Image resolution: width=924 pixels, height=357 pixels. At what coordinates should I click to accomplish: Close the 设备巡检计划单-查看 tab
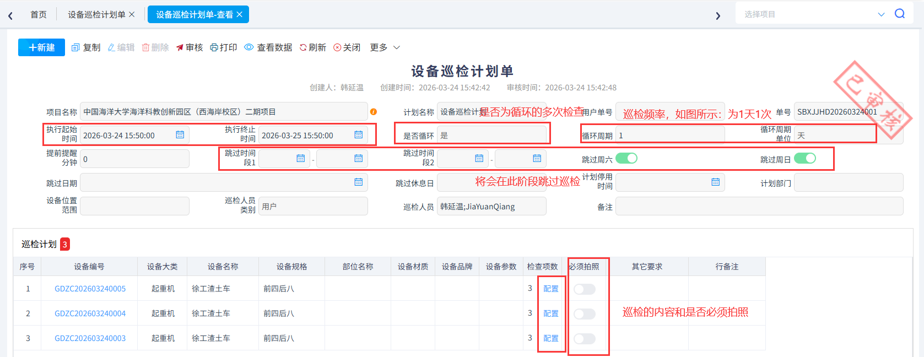[240, 14]
